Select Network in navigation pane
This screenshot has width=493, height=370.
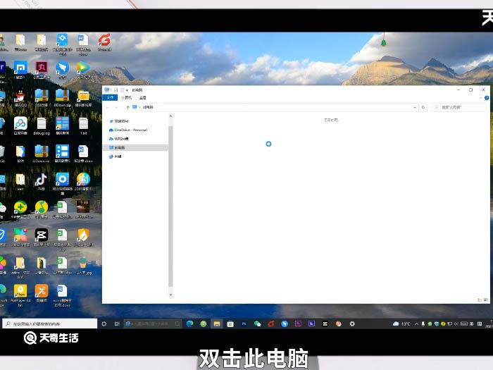tap(115, 156)
